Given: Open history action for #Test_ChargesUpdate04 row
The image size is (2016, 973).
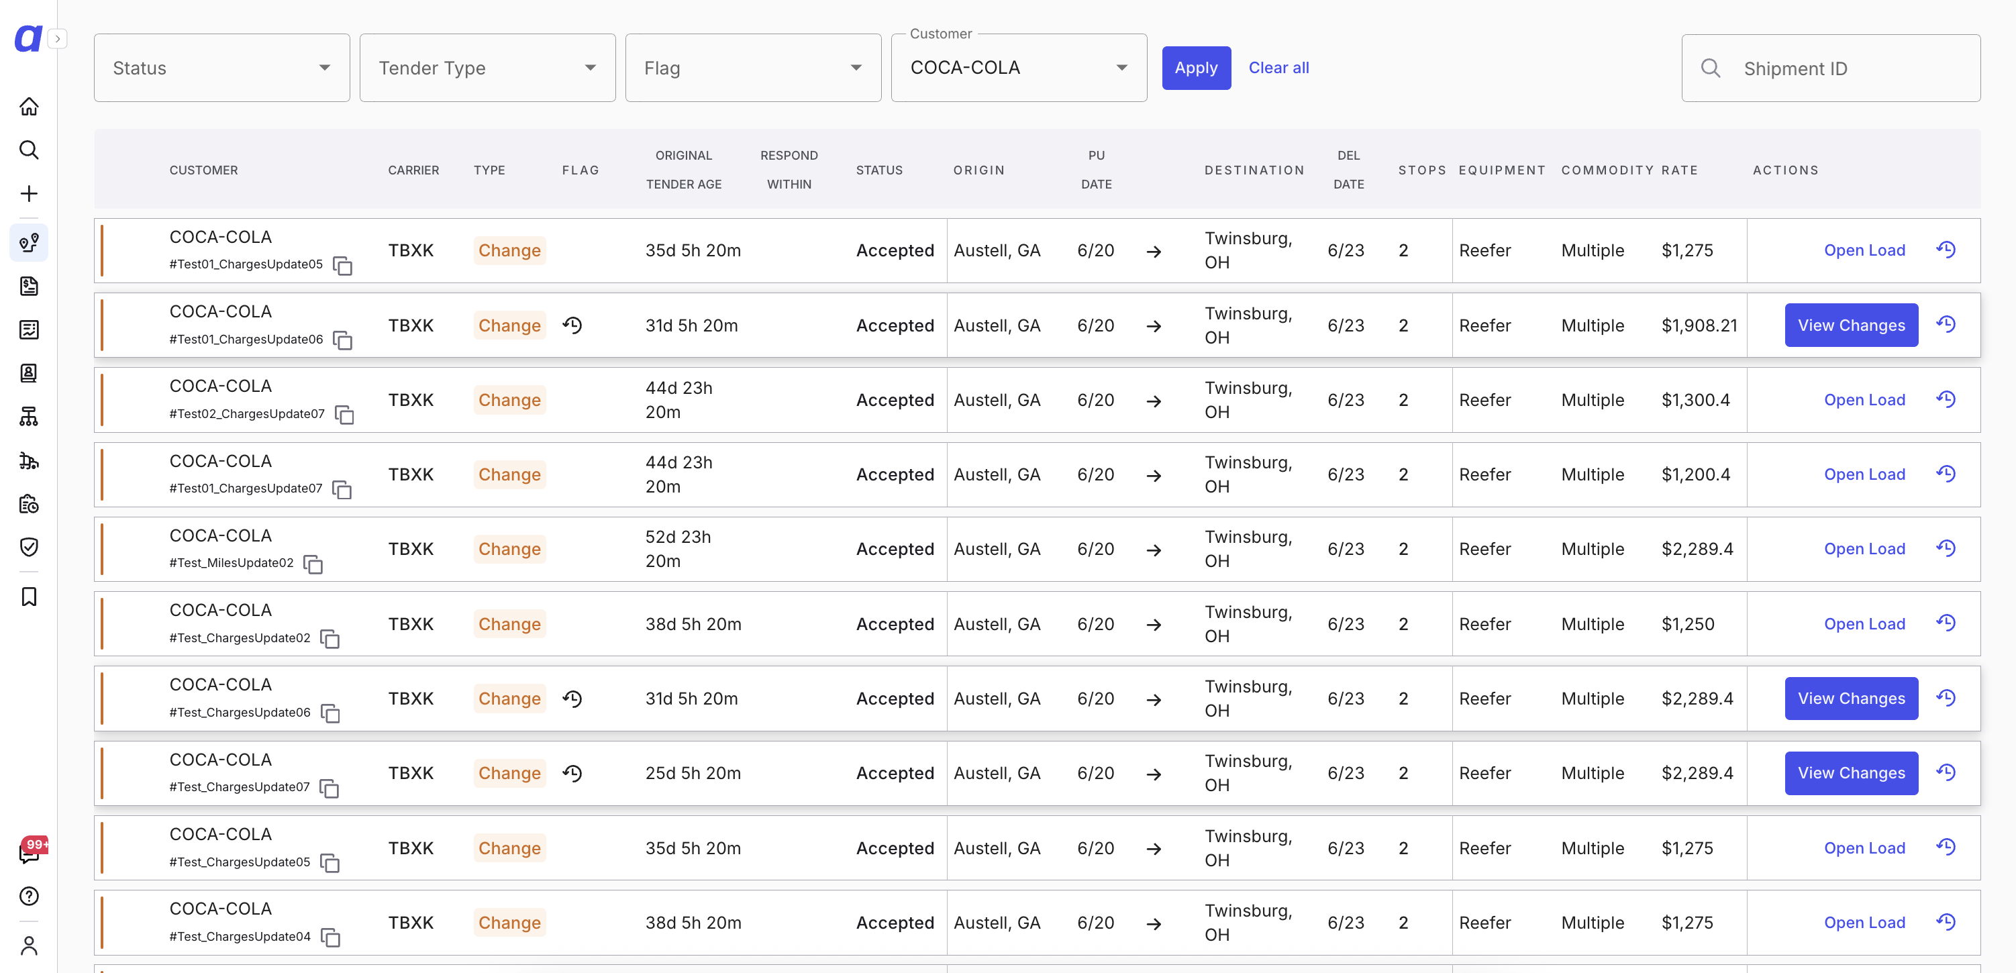Looking at the screenshot, I should click(x=1946, y=921).
